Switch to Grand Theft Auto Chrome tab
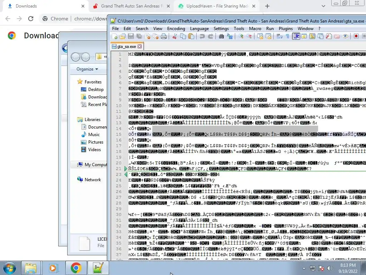Screen dimensions: 366x275 [132, 6]
